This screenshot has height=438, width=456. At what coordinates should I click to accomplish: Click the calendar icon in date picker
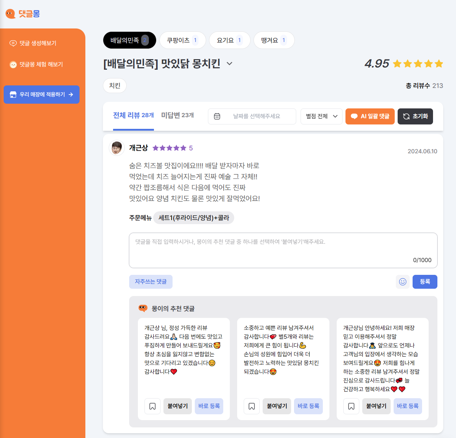(217, 116)
